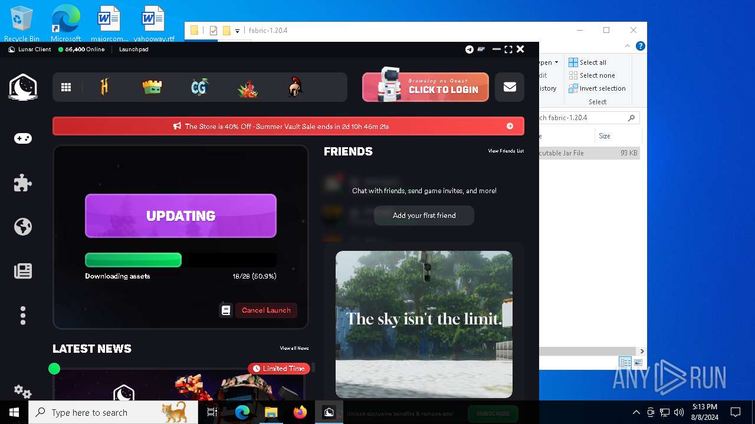Show hidden system tray icons
755x424 pixels.
point(636,412)
